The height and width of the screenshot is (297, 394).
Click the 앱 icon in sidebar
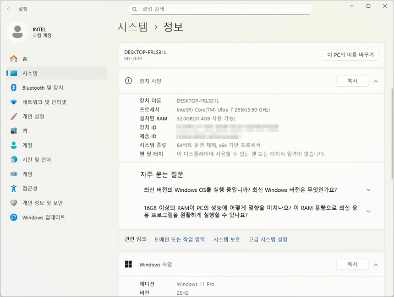pyautogui.click(x=14, y=131)
